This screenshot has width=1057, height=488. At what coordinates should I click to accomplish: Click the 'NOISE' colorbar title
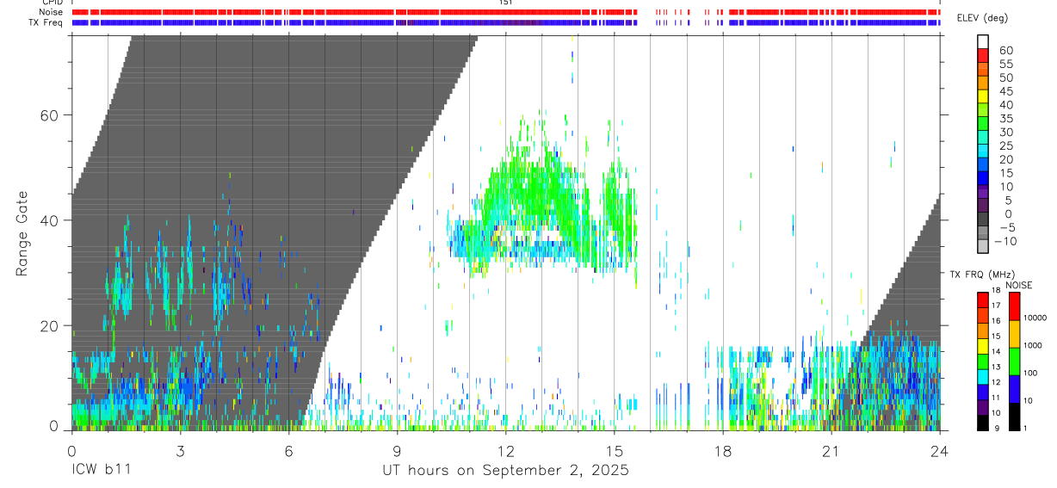tap(1019, 285)
